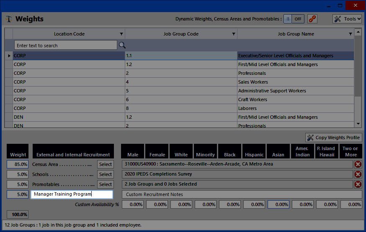Open Location Code column filter
Screen dimensions: 366x232
click(x=121, y=34)
